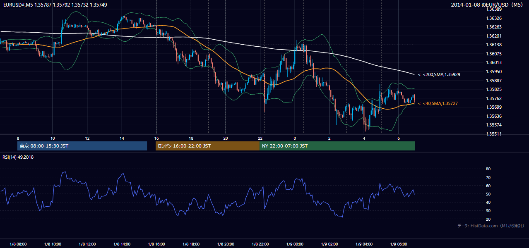Viewport: 529px width, 248px height.
Task: Click bottom time label 1/8 14:00
Action: [122, 244]
